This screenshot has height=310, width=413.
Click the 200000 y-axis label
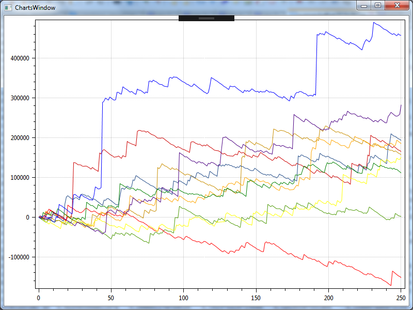point(20,138)
